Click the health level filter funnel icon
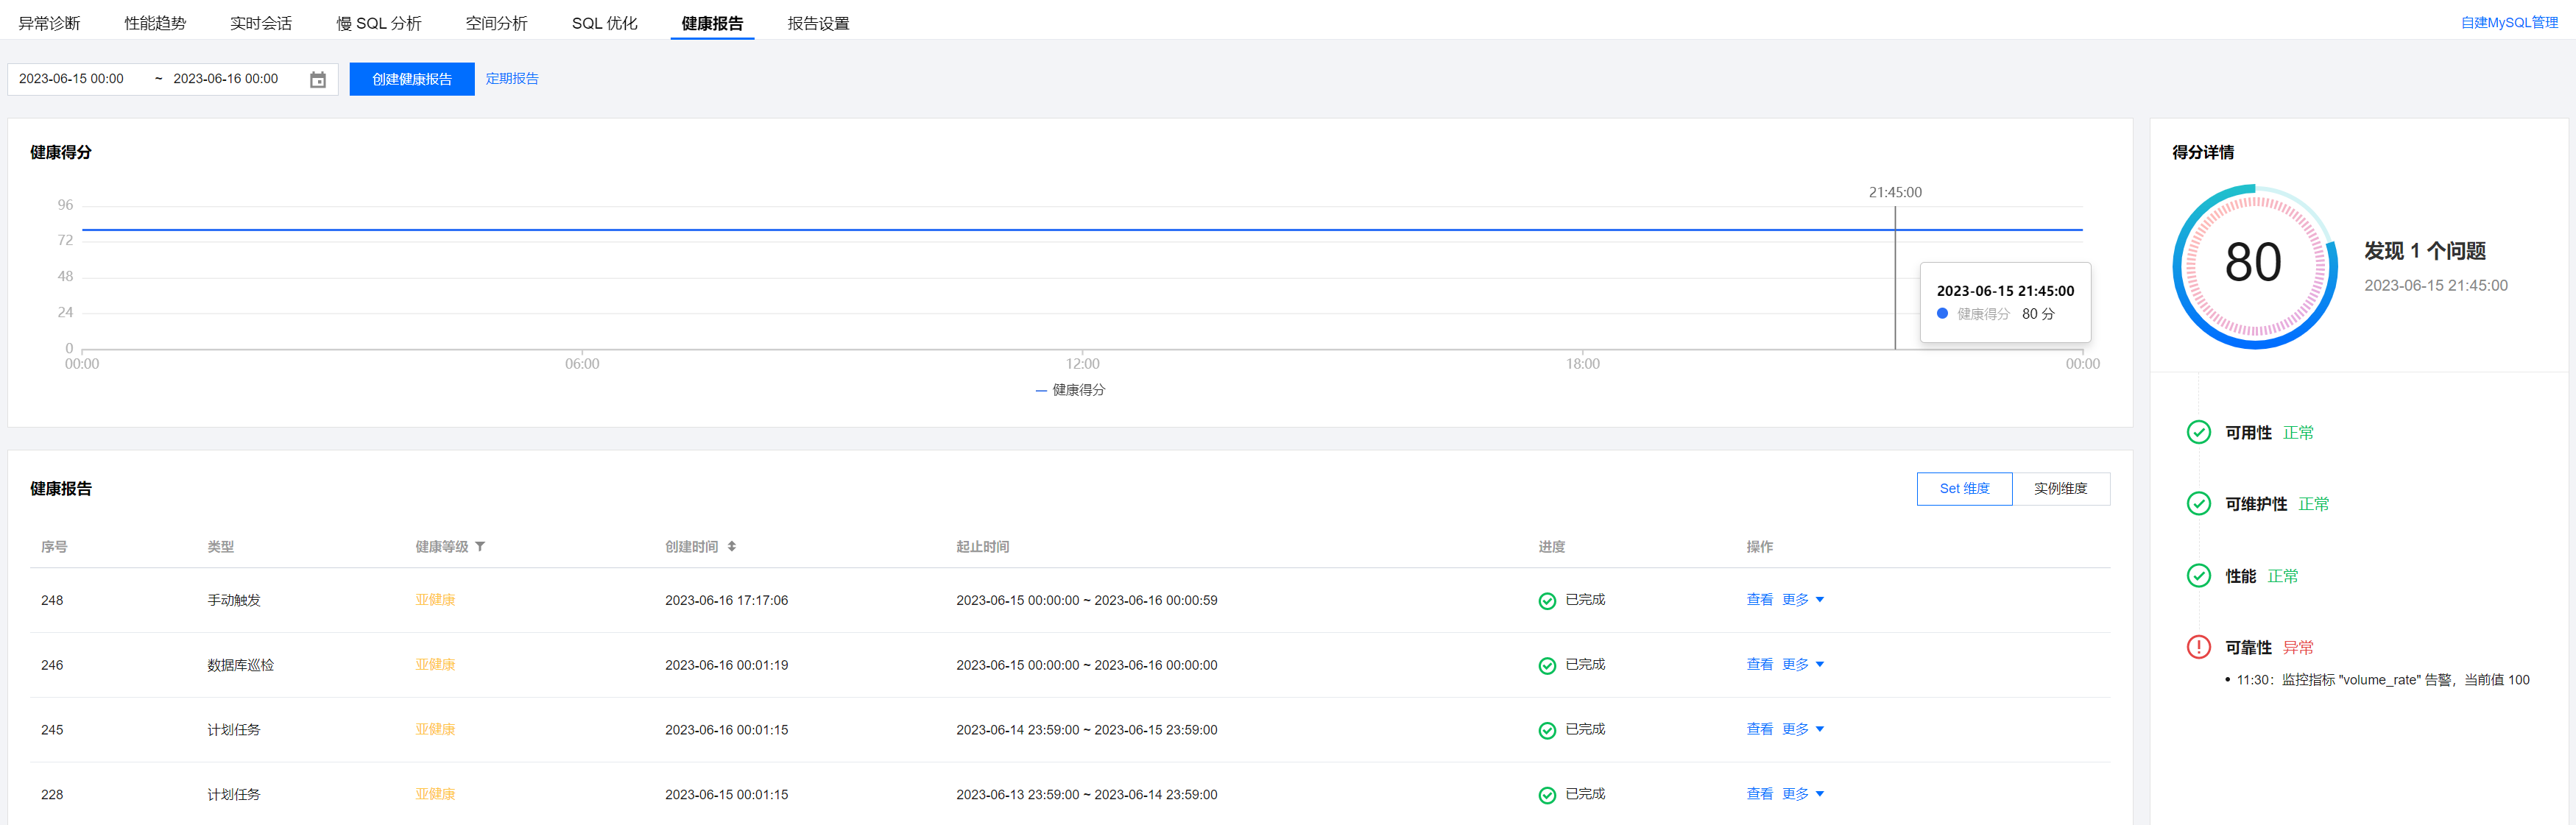The height and width of the screenshot is (825, 2576). [480, 546]
